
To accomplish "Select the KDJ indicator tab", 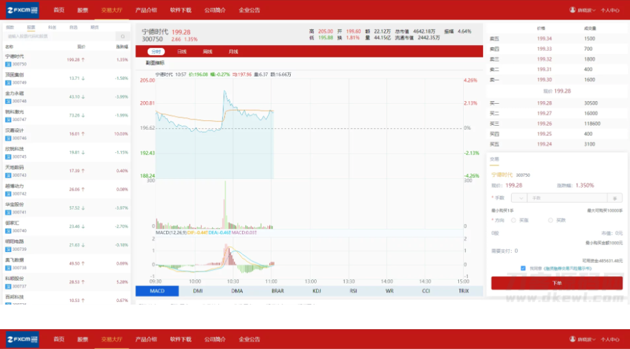I will click(317, 291).
